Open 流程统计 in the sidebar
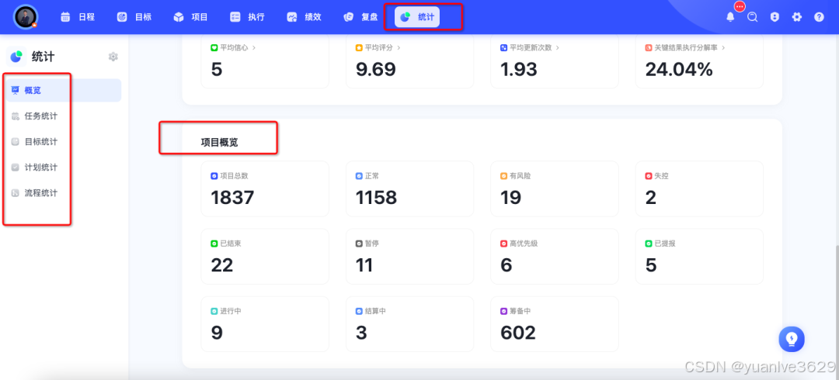839x380 pixels. tap(64, 193)
